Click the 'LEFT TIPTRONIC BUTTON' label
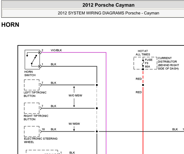 click(35, 94)
